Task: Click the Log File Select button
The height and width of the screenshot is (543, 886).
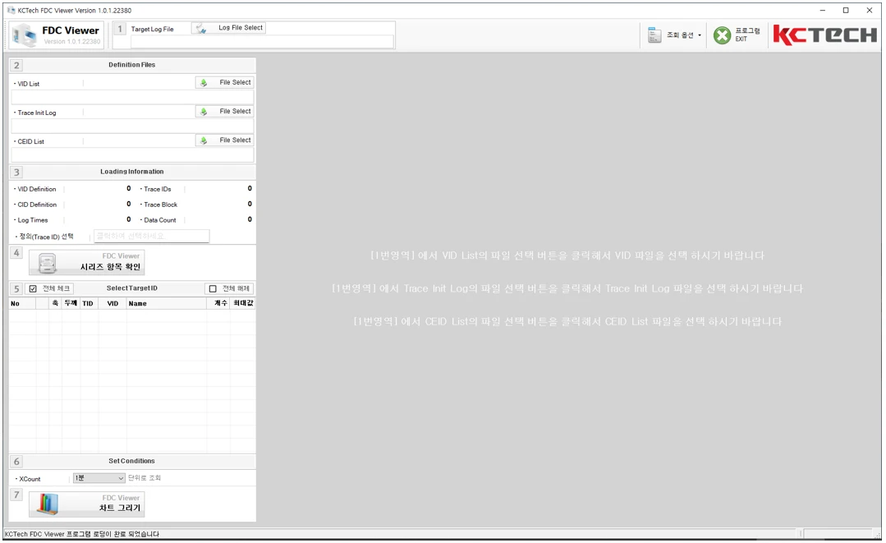Action: 229,28
